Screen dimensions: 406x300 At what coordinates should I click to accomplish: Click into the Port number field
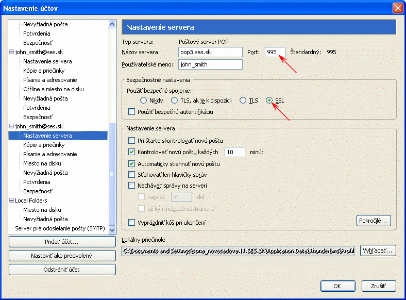tap(275, 52)
